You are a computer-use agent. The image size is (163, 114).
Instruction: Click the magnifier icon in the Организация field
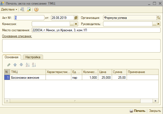coord(158,18)
